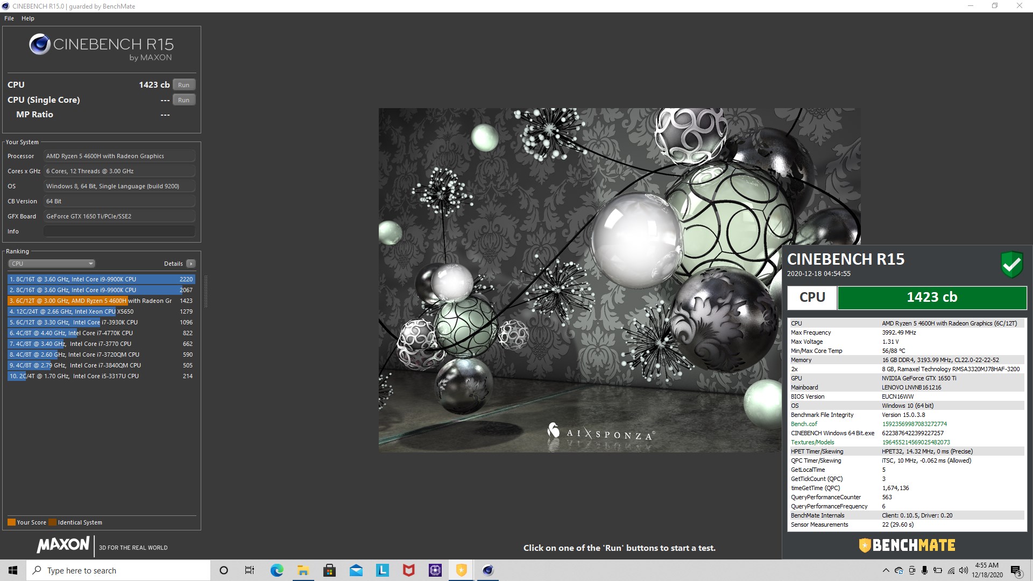Viewport: 1033px width, 581px height.
Task: Run the CPU Single Core test
Action: point(184,100)
